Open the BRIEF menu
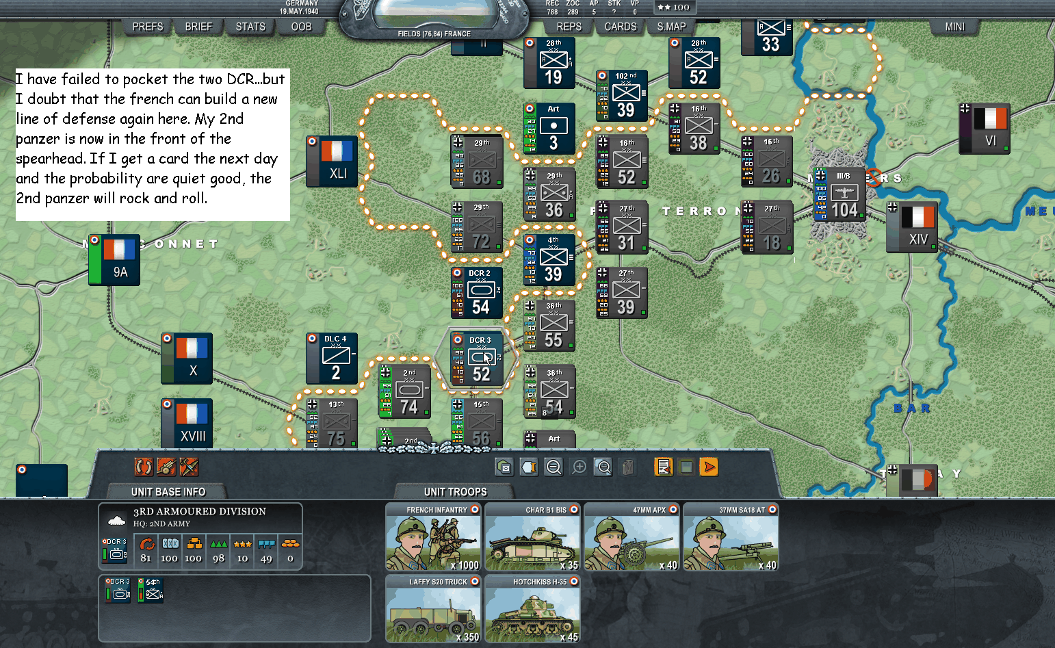This screenshot has height=648, width=1055. 198,27
